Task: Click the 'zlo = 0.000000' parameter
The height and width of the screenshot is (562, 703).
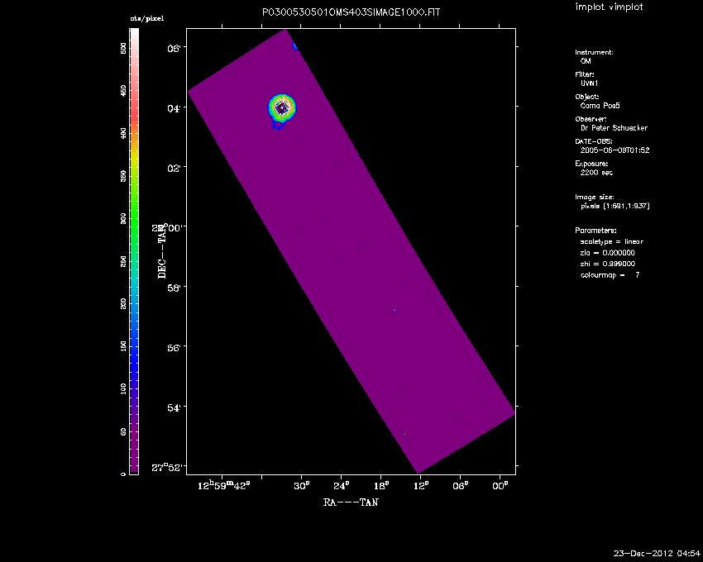Action: [608, 253]
